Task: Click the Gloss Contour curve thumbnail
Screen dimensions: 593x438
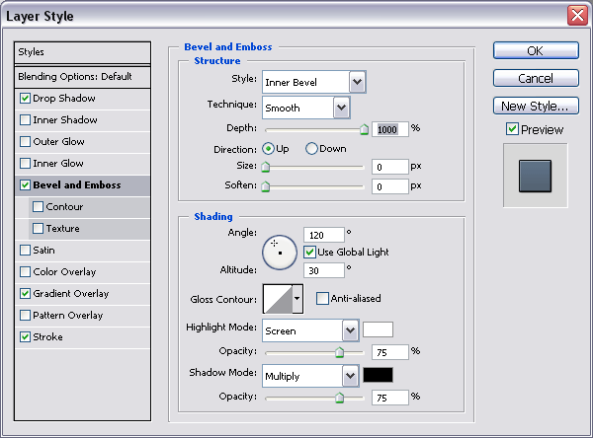Action: (277, 299)
